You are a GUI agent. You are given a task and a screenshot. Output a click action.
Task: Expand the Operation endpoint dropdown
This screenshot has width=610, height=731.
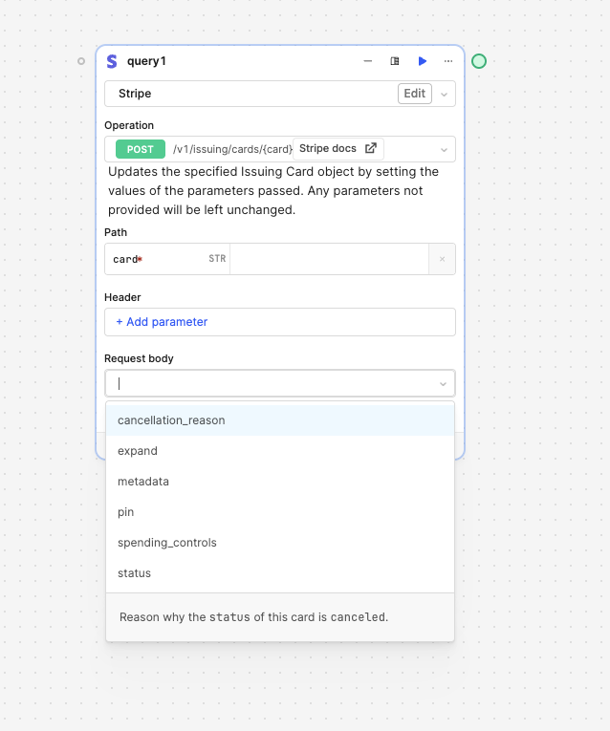pos(444,150)
